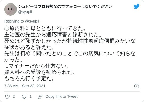This screenshot has height=102, width=144.
Task: Click the reply count 1
Action: 31,96
